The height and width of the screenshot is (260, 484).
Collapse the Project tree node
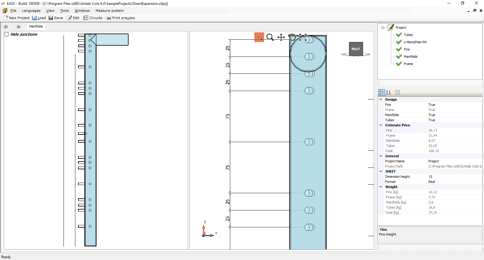click(383, 28)
